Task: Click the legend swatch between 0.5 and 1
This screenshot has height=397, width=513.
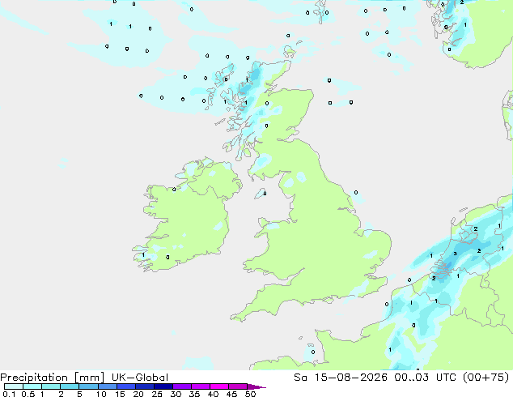Action: [x=32, y=386]
